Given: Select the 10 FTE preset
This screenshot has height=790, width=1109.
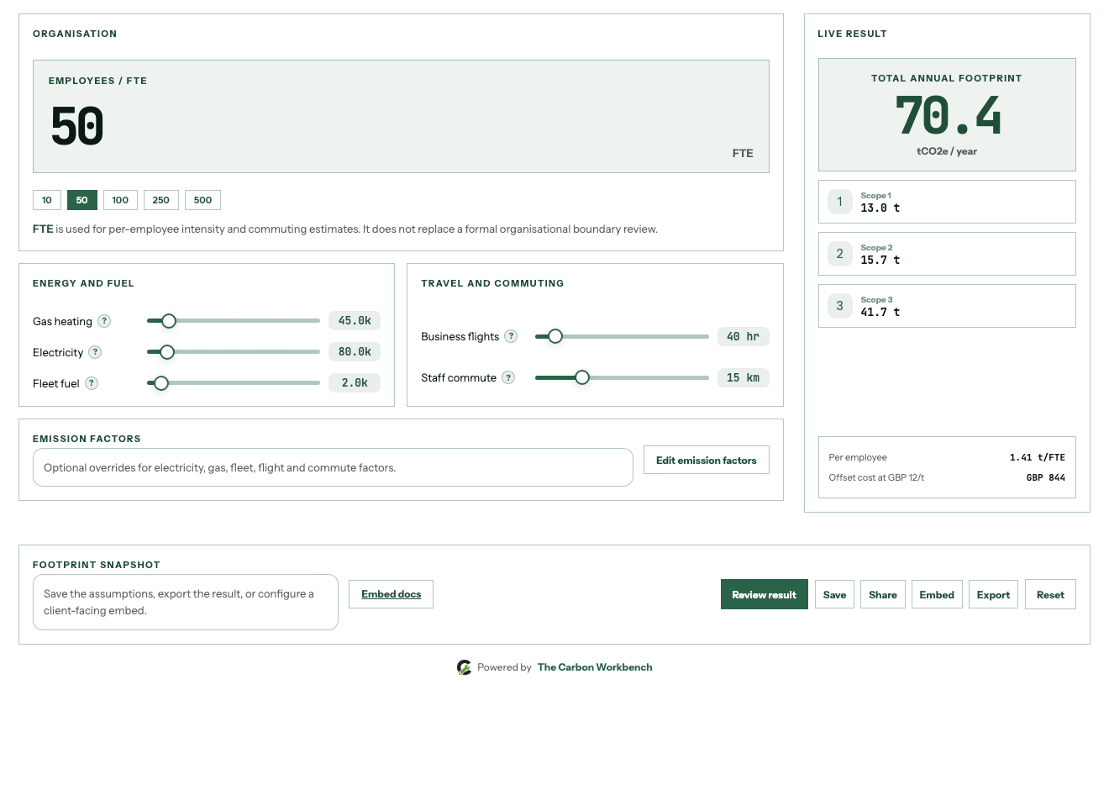Looking at the screenshot, I should click(47, 200).
